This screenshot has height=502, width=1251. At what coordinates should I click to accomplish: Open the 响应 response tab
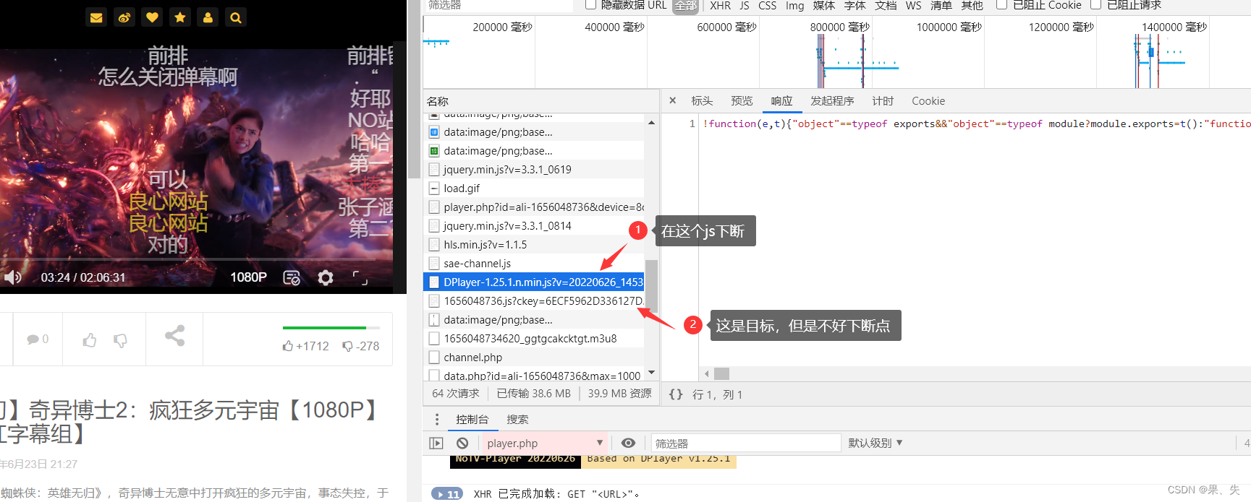781,101
